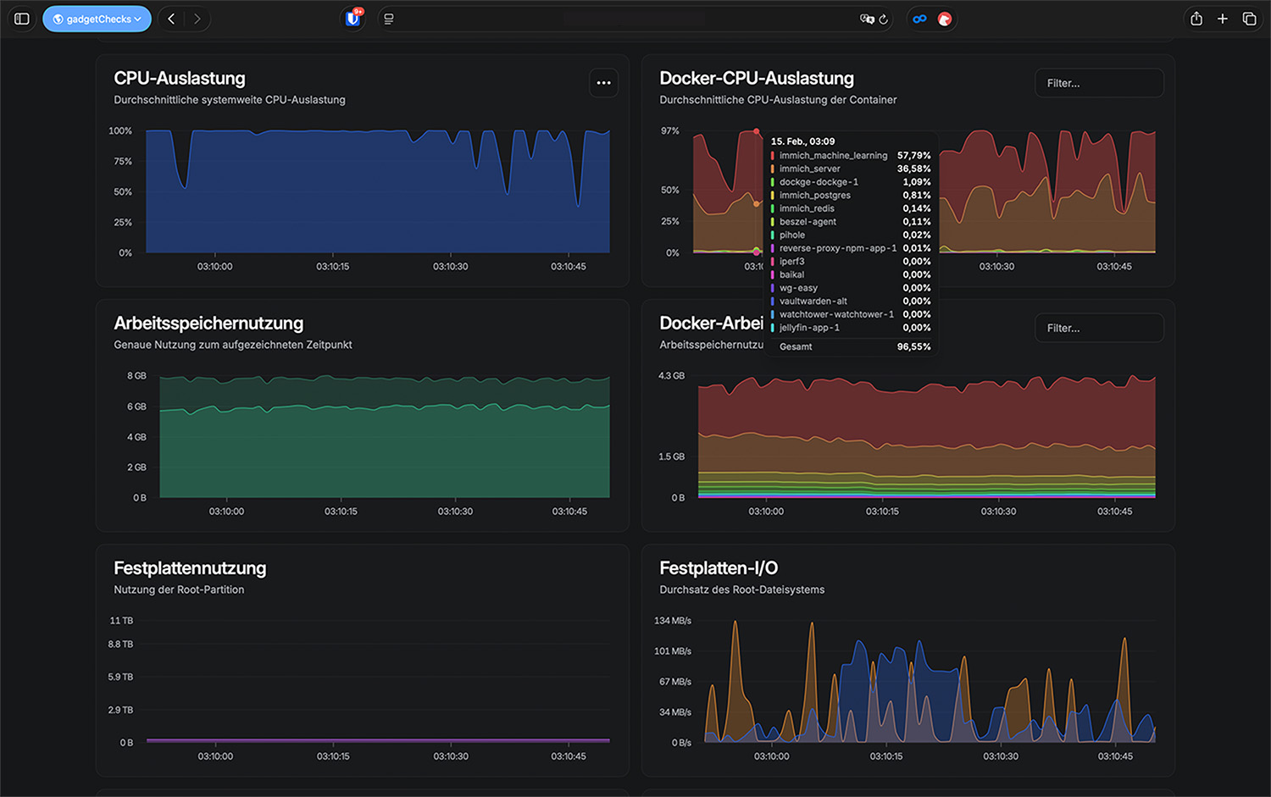Click the back navigation arrow

point(171,19)
